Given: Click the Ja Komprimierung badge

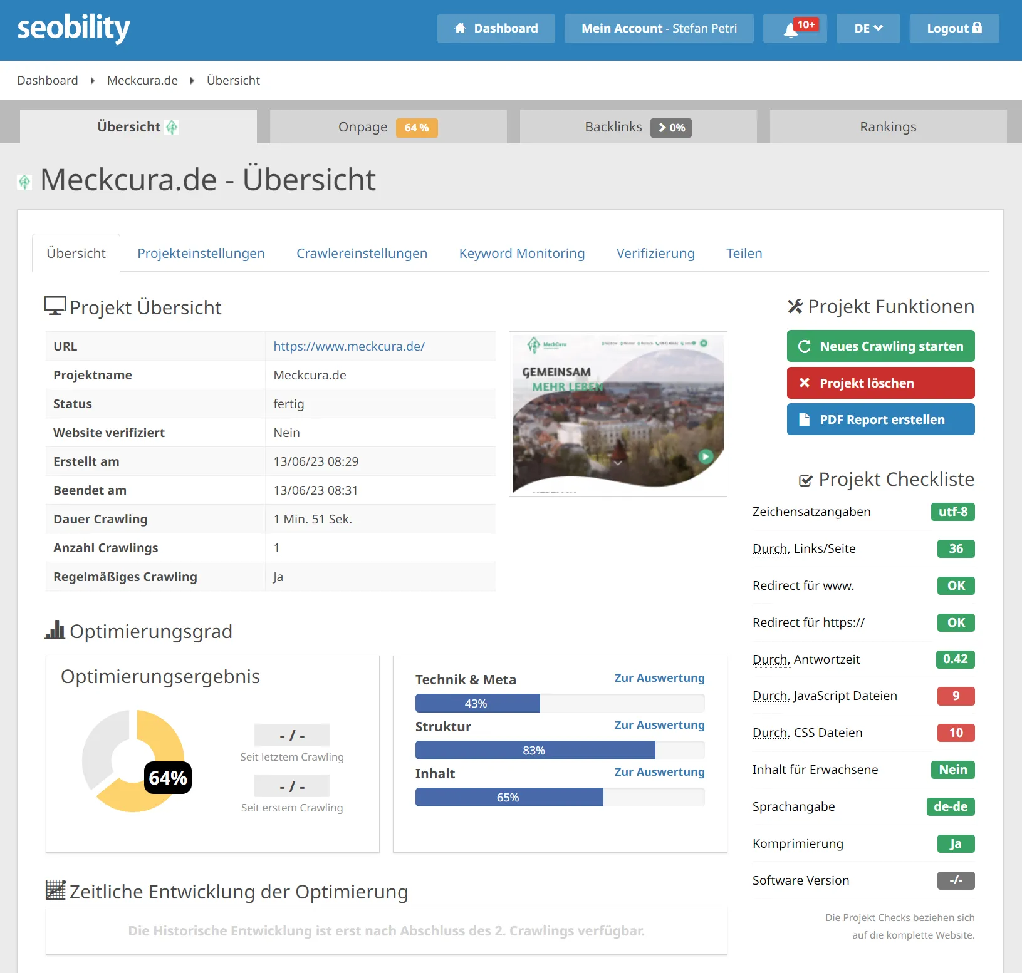Looking at the screenshot, I should coord(956,843).
